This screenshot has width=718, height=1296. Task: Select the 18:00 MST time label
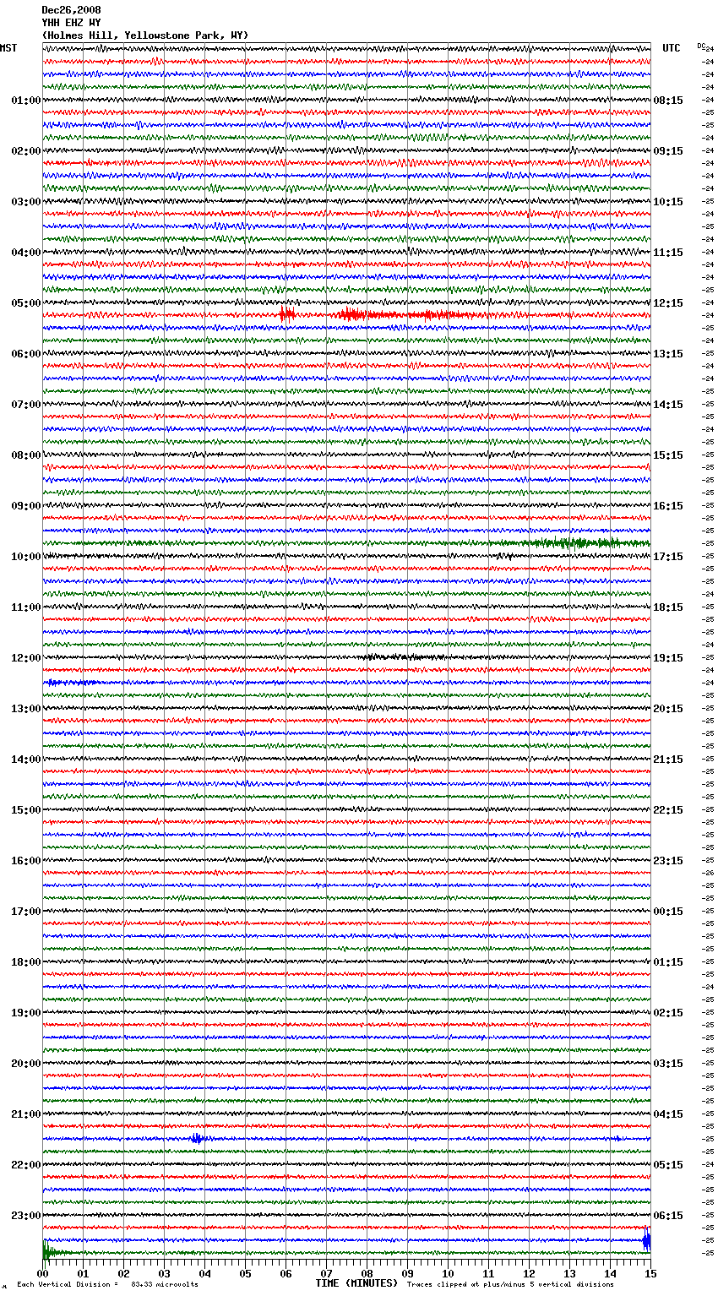[25, 962]
